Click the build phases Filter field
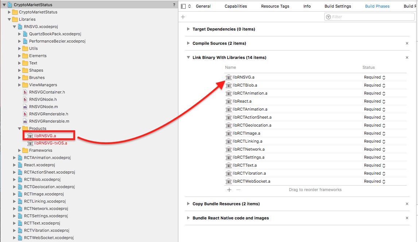 (369, 17)
